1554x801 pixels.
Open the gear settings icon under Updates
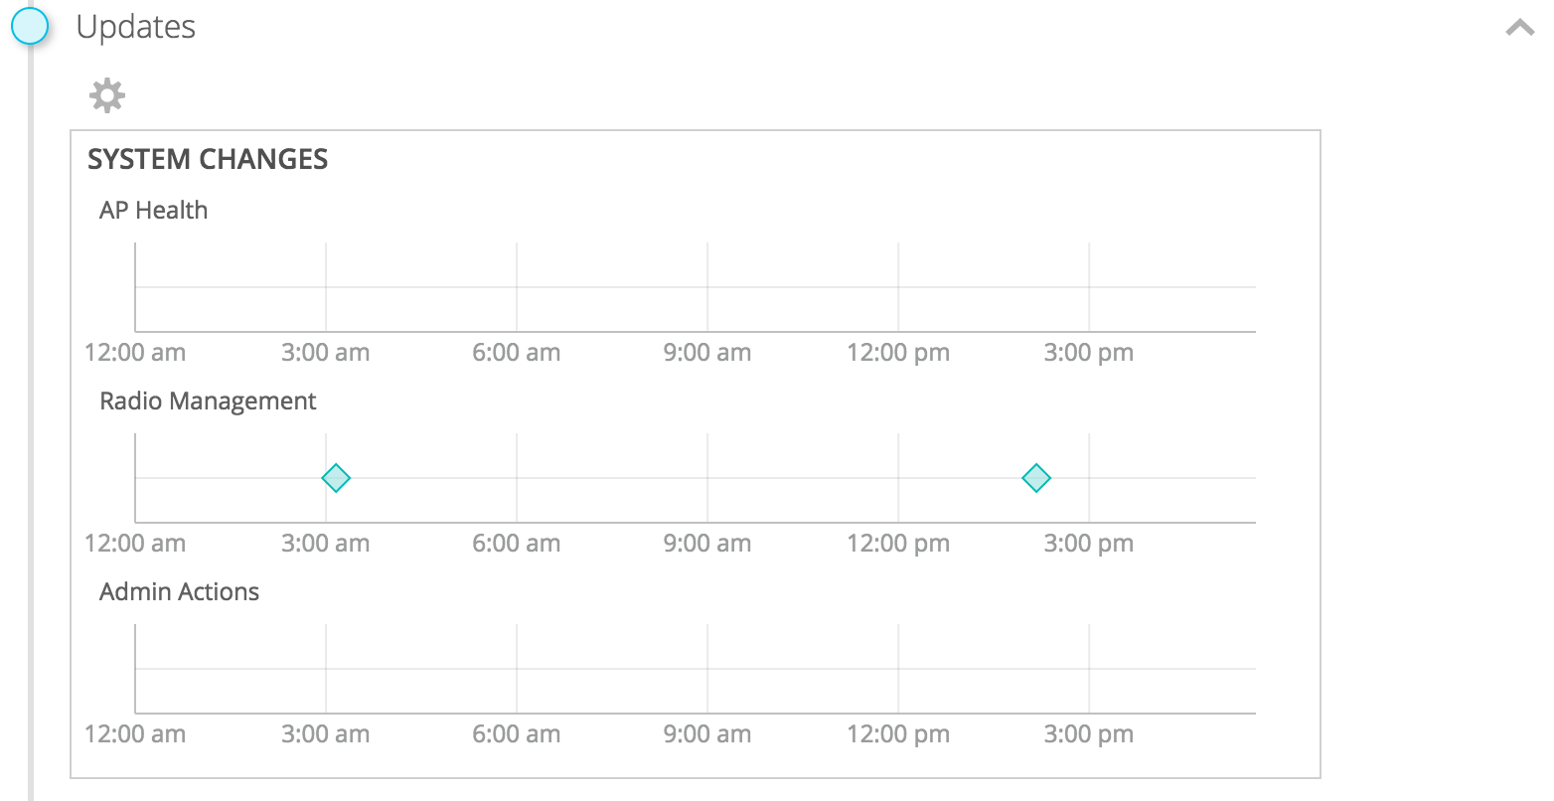pos(107,95)
